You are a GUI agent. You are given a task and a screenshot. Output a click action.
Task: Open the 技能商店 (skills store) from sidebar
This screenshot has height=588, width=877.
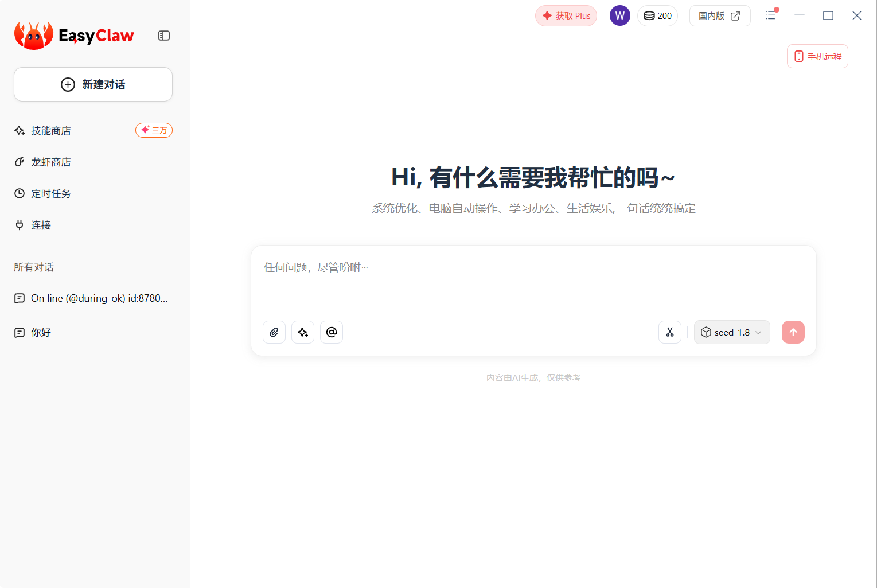51,130
